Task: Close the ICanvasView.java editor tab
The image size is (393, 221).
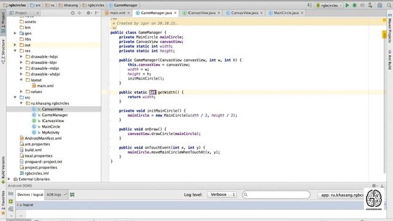Action: pos(219,13)
